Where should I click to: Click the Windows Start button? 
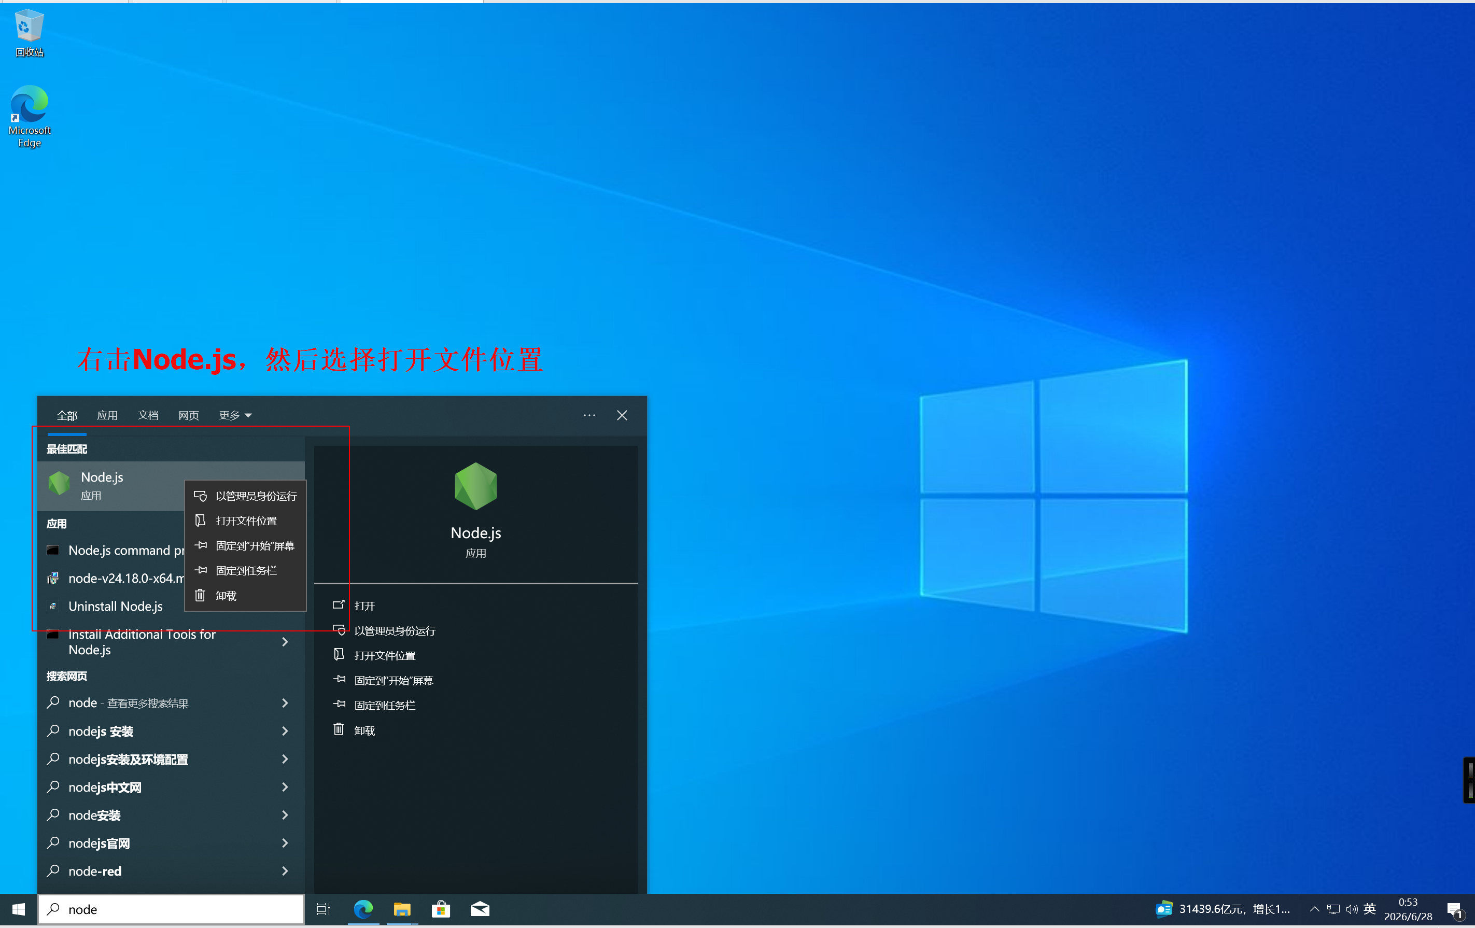point(18,909)
